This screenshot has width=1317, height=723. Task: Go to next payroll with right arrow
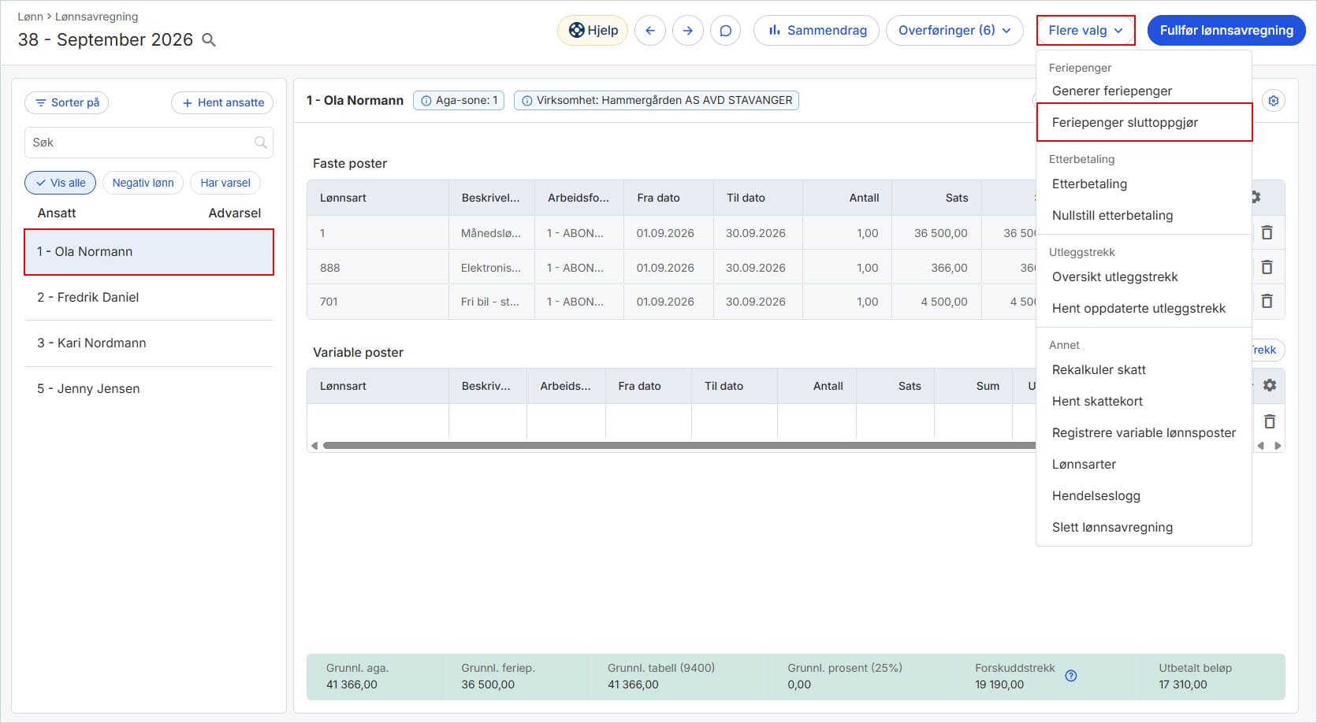coord(688,30)
